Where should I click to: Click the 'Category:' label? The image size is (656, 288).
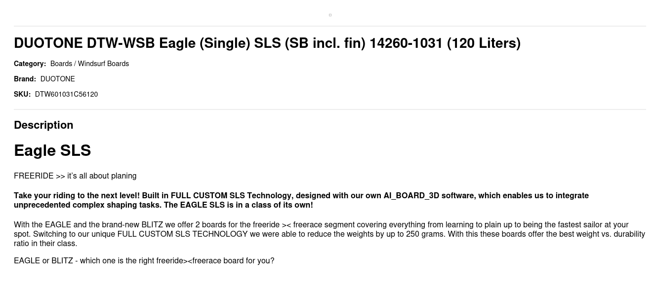(x=30, y=64)
